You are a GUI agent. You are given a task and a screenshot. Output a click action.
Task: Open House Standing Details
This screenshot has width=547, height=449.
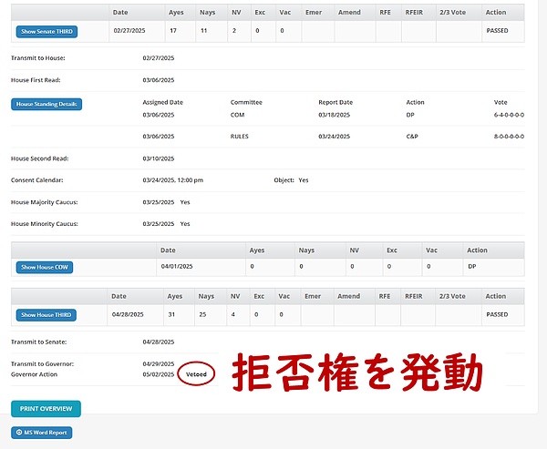click(46, 104)
